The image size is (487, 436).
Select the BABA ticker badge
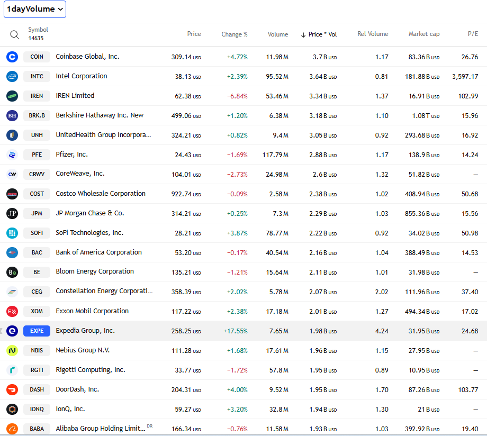37,429
